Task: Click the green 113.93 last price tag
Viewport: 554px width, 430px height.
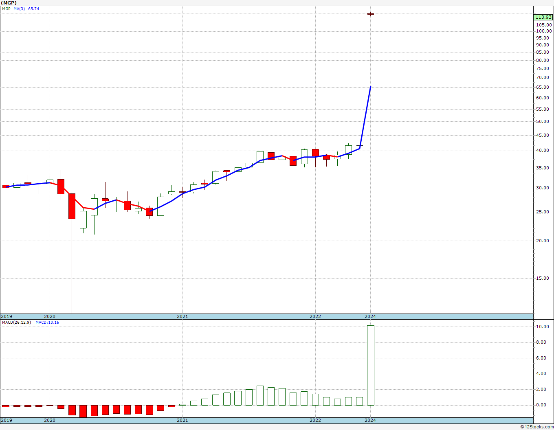Action: (544, 17)
